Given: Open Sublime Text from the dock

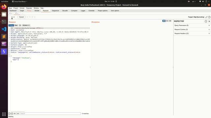Looking at the screenshot, I should 4,36.
